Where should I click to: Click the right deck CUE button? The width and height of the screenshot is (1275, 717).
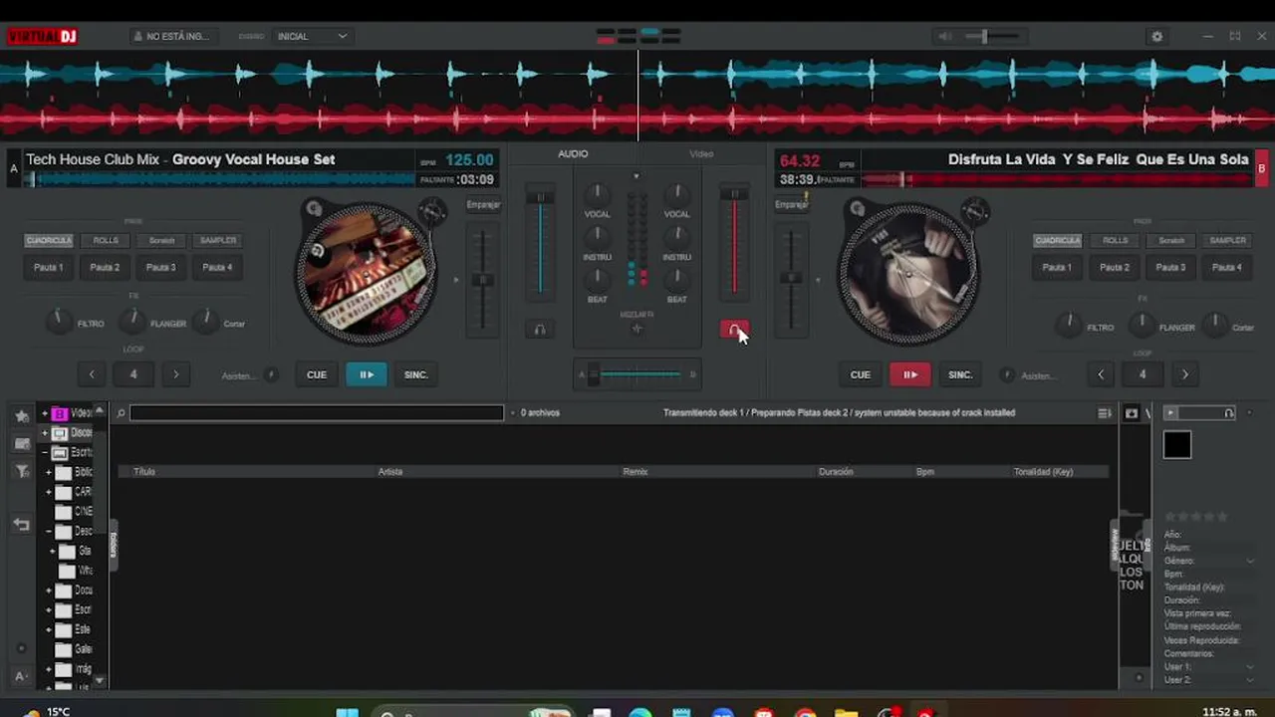point(861,374)
